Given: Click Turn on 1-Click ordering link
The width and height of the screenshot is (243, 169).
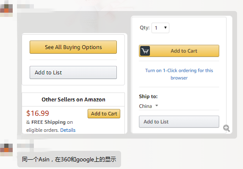Looking at the screenshot, I should 179,74.
